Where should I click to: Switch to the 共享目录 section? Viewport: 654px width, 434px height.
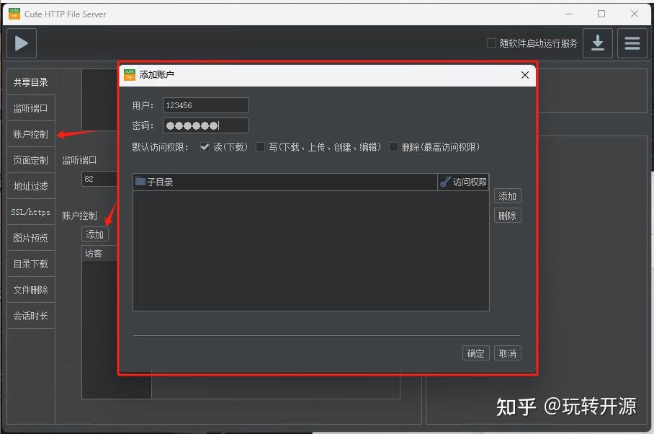coord(30,81)
